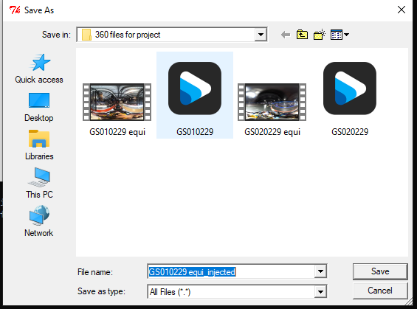417x309 pixels.
Task: Click the GS020229 equi file name label
Action: coord(272,132)
